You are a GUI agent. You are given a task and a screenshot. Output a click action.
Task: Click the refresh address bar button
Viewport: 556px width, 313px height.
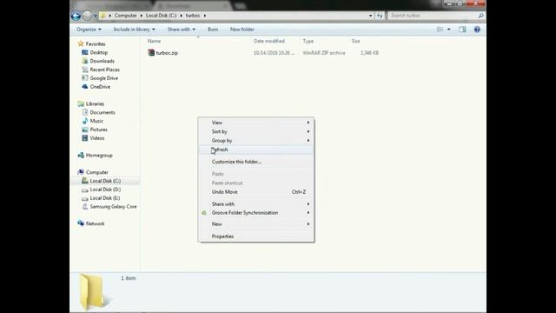click(380, 16)
